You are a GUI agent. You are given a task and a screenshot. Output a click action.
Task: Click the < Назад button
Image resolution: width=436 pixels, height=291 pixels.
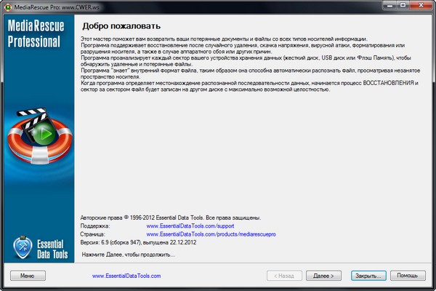coord(284,276)
